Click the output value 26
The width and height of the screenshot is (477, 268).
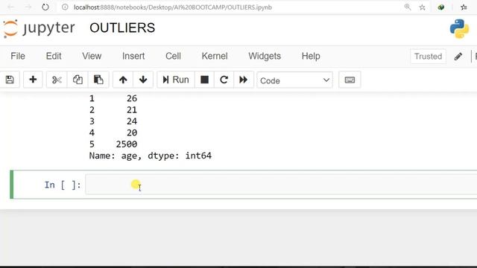[x=132, y=98]
